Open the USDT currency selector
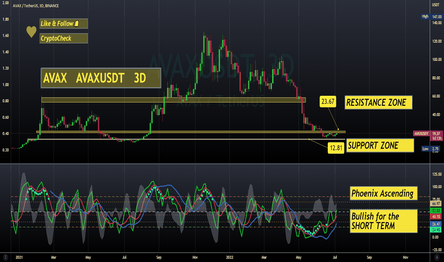This screenshot has height=262, width=444. [435, 5]
